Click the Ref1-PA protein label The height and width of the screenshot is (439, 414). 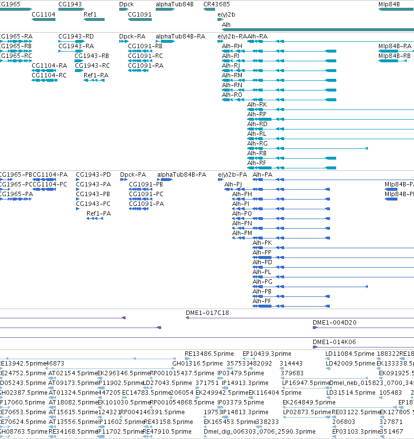[x=99, y=214]
